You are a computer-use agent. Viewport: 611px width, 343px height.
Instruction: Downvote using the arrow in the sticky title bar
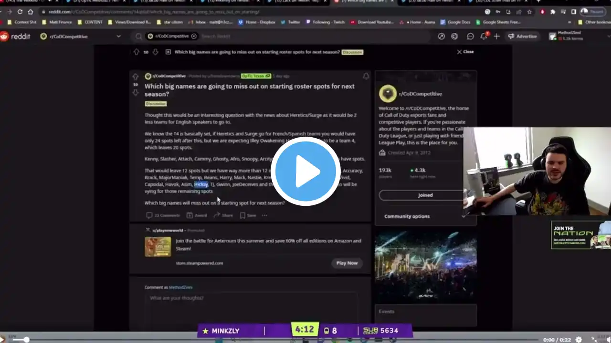155,52
